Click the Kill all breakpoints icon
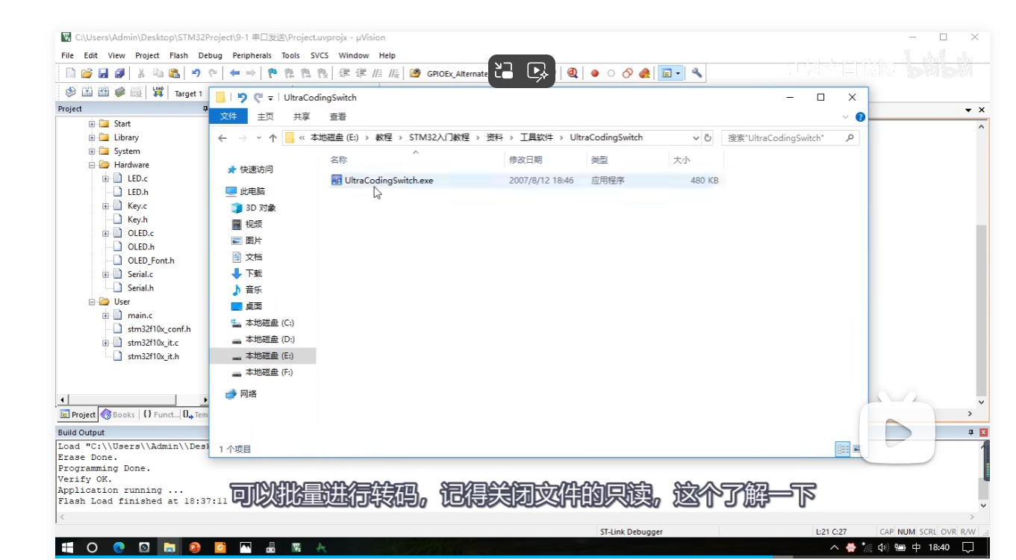The width and height of the screenshot is (1016, 560). pos(644,73)
